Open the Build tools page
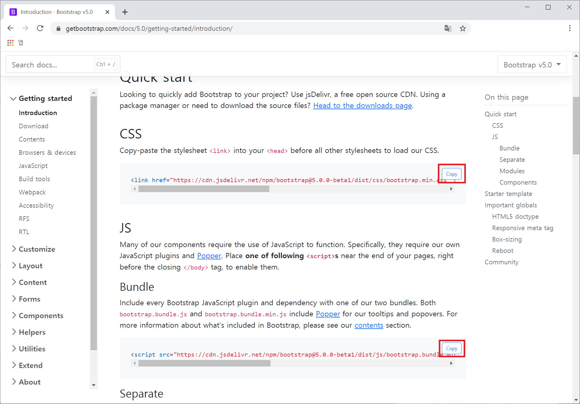 click(x=34, y=179)
